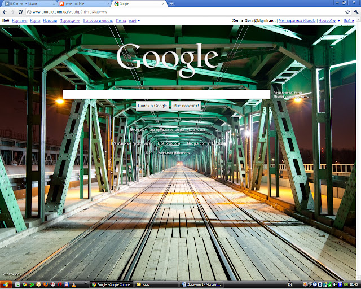Image resolution: width=361 pixels, height=289 pixels.
Task: Open the Почта link
Action: 121,21
